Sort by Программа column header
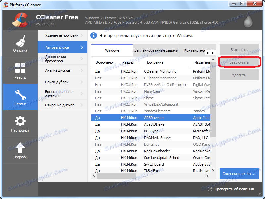Viewport: 265px width, 199px height. (x=166, y=62)
